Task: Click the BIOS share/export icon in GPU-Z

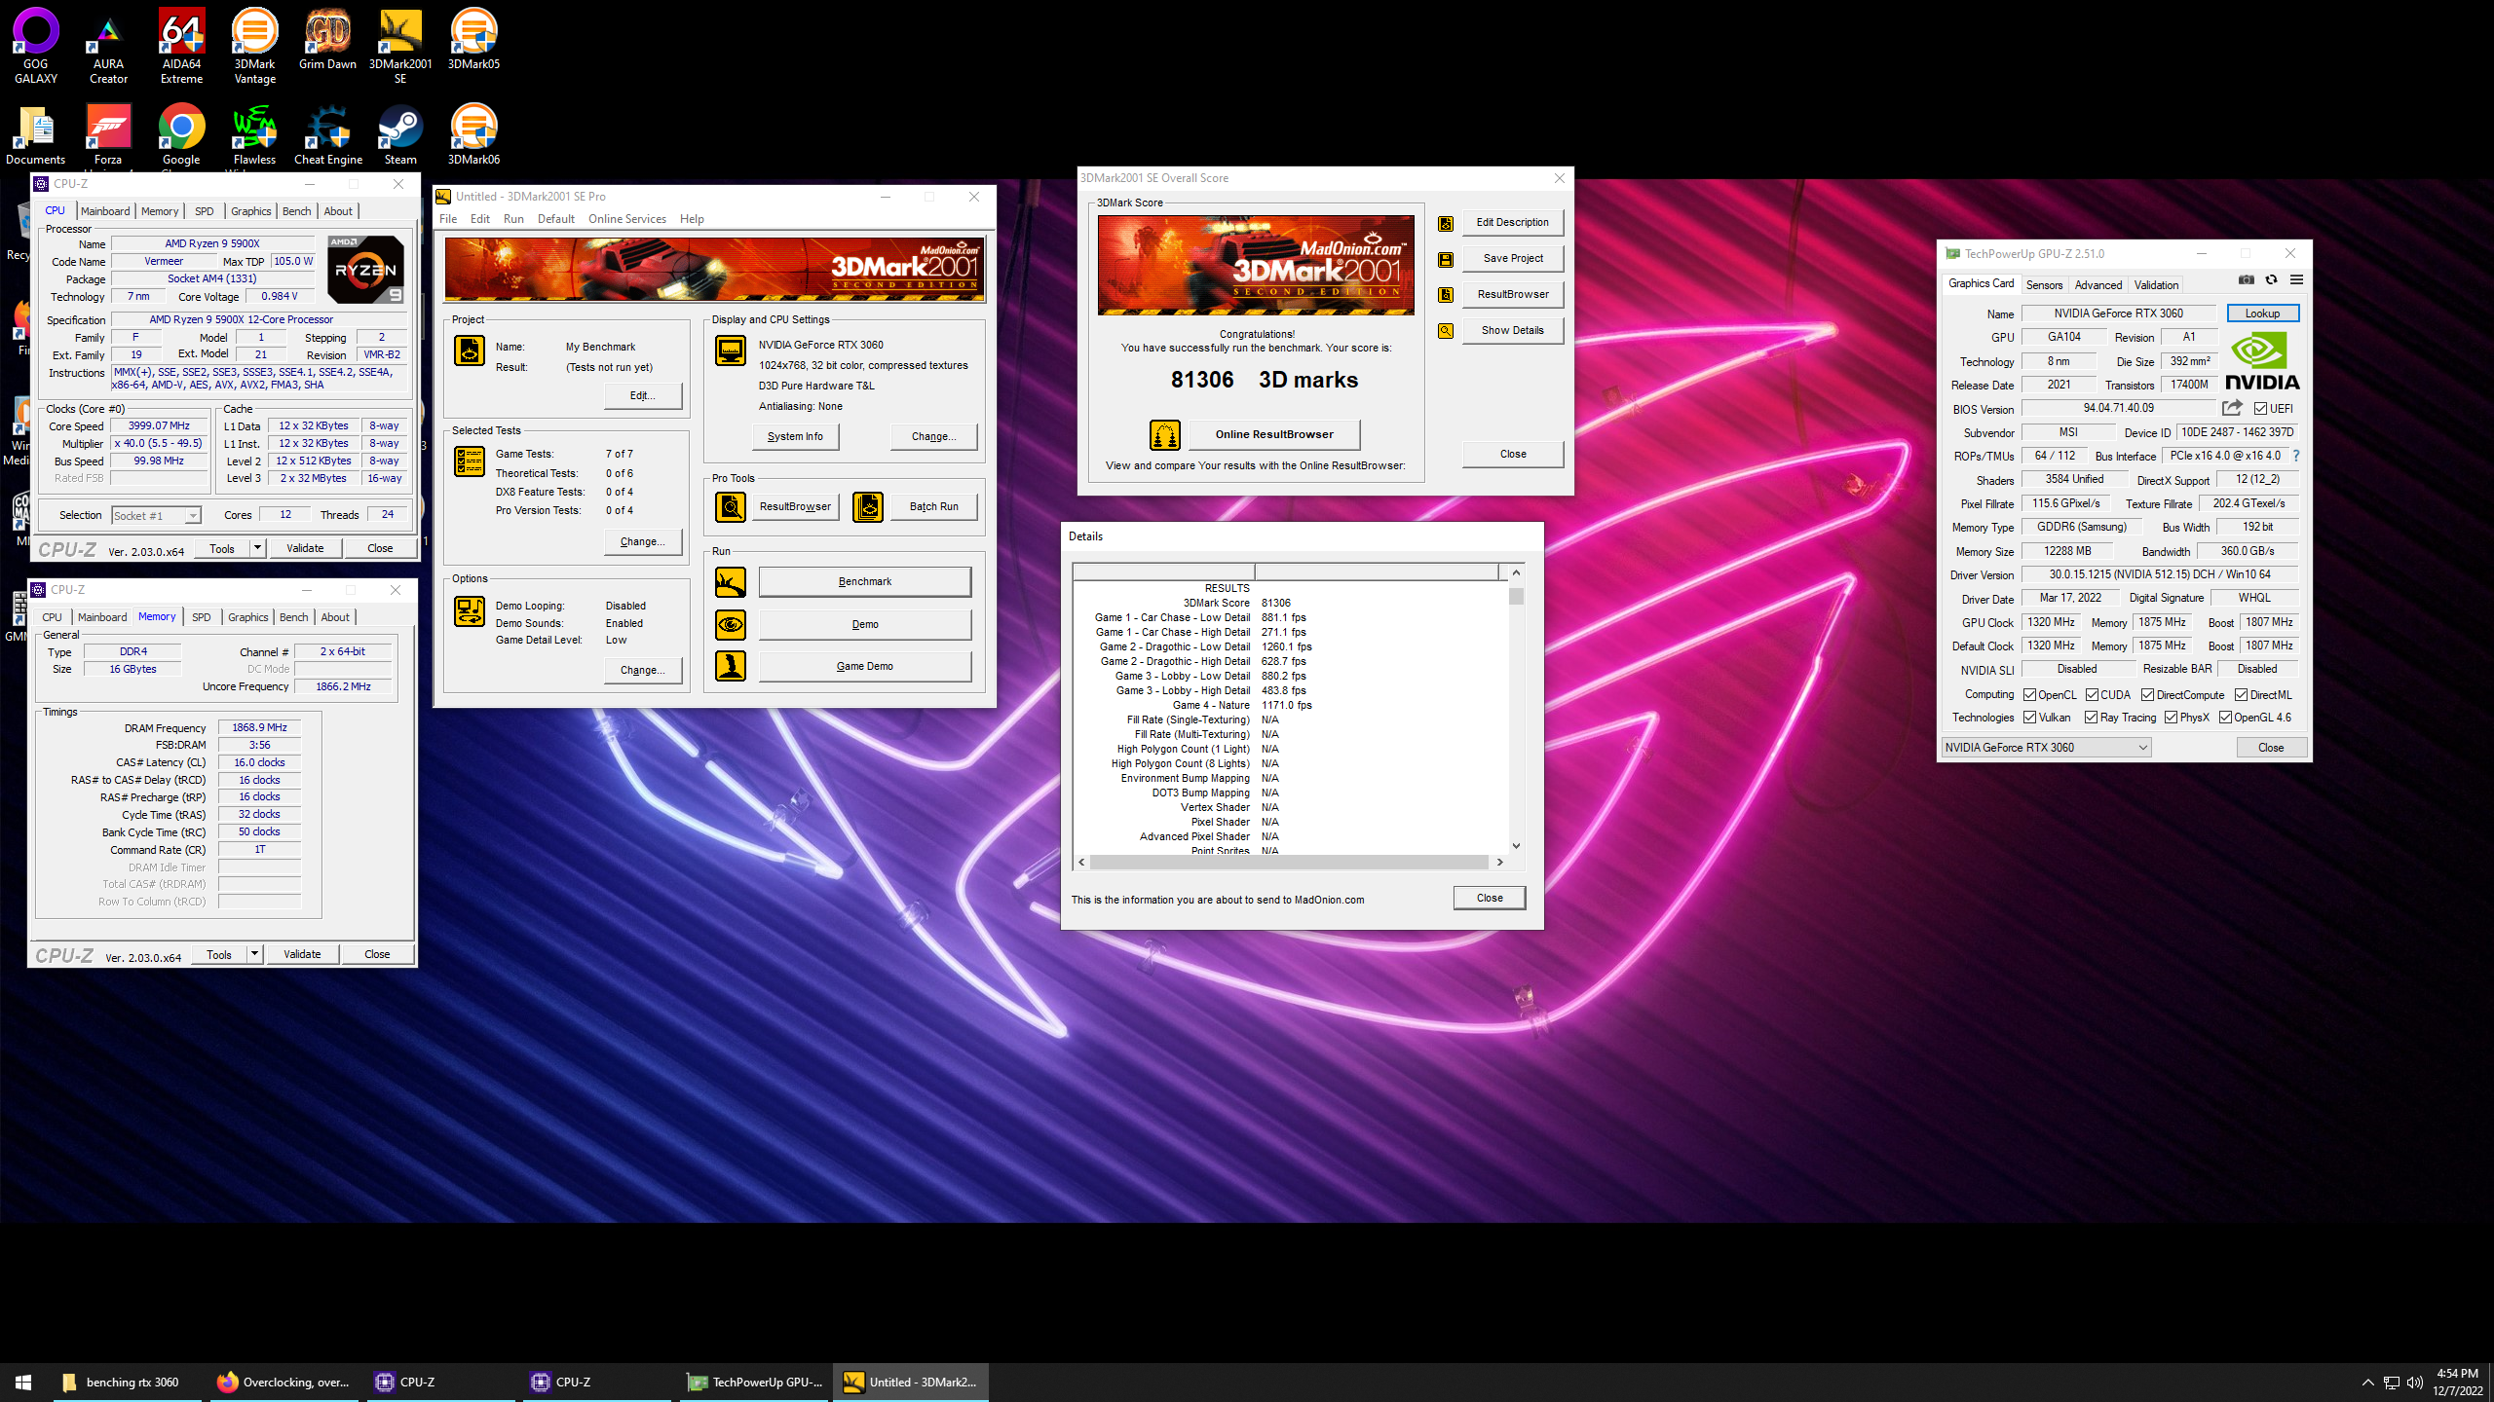Action: (2232, 408)
